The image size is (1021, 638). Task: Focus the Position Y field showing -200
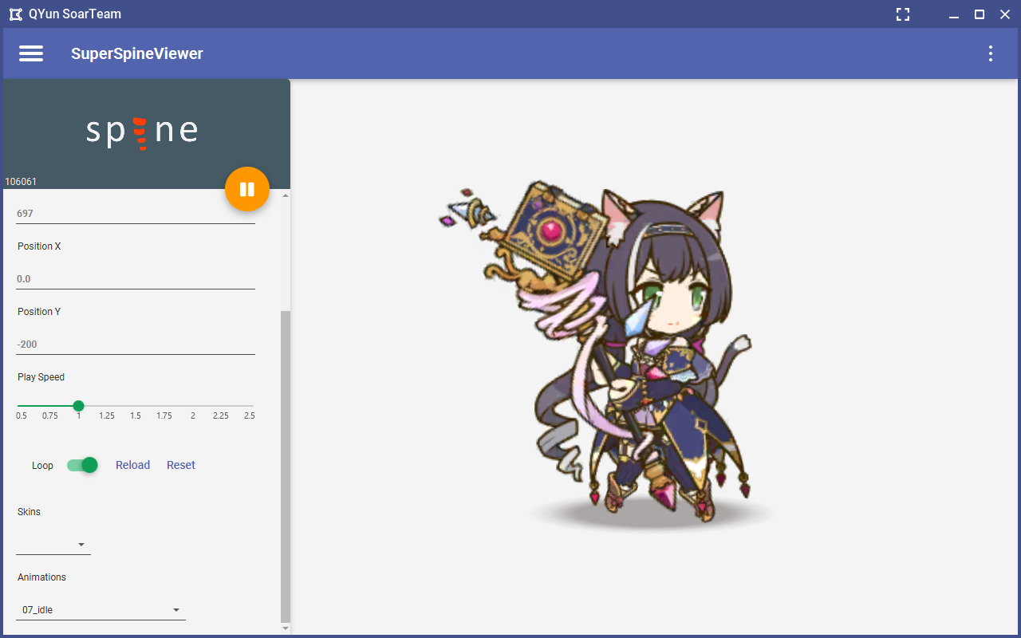tap(136, 345)
